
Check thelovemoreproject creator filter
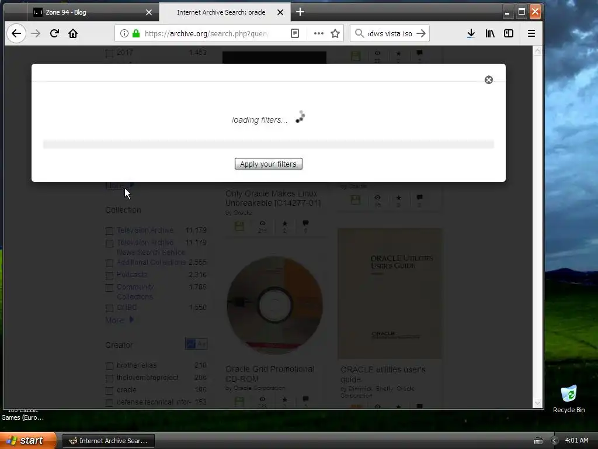tap(109, 378)
